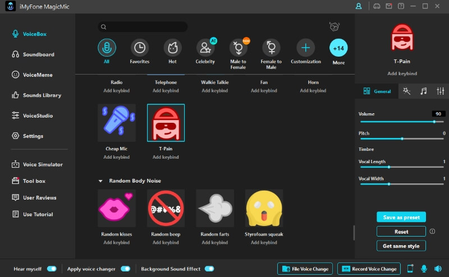Play Random beep sound
The width and height of the screenshot is (449, 277).
pyautogui.click(x=166, y=209)
